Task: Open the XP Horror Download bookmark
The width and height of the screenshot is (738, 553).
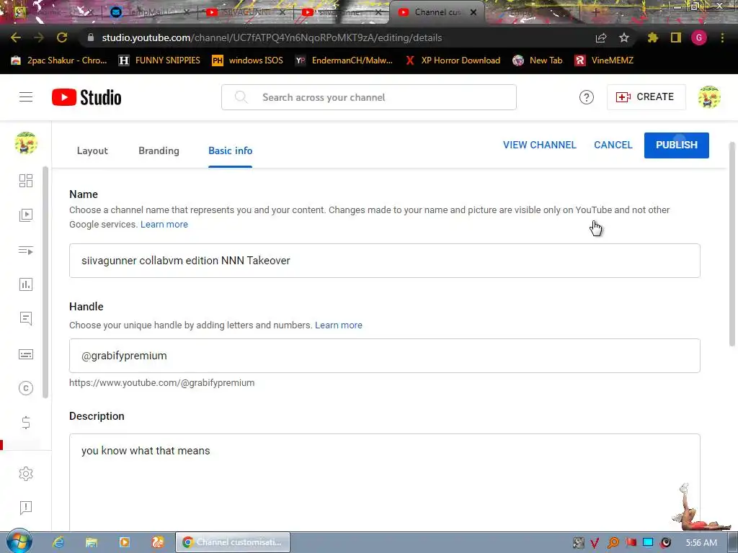Action: [453, 60]
